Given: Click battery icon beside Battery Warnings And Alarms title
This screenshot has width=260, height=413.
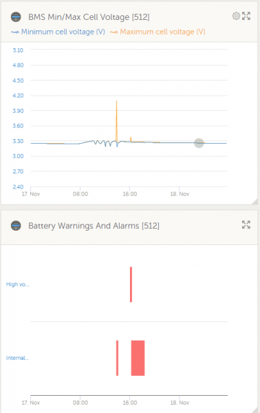Looking at the screenshot, I should (16, 226).
